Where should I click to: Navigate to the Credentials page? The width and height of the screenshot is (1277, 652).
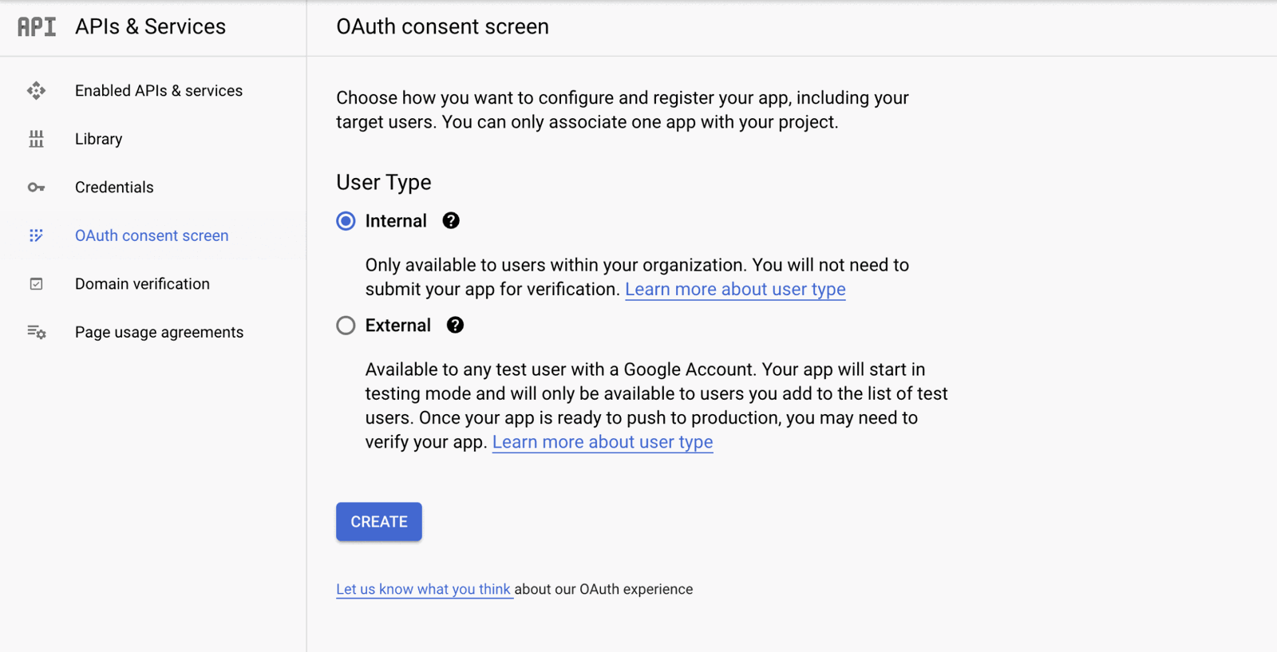pos(114,187)
